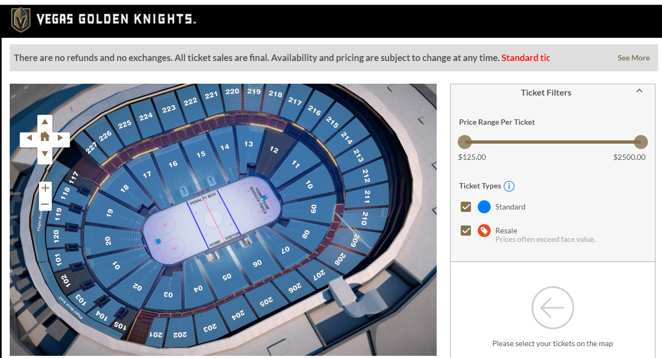Pan the arena map left

pos(28,138)
